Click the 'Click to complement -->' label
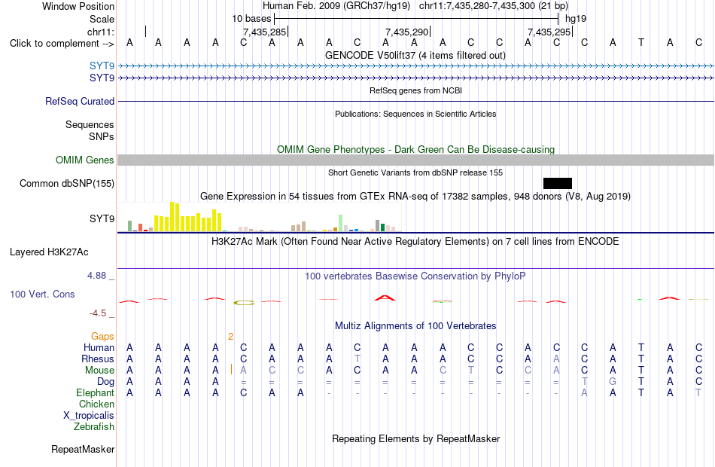 coord(62,44)
